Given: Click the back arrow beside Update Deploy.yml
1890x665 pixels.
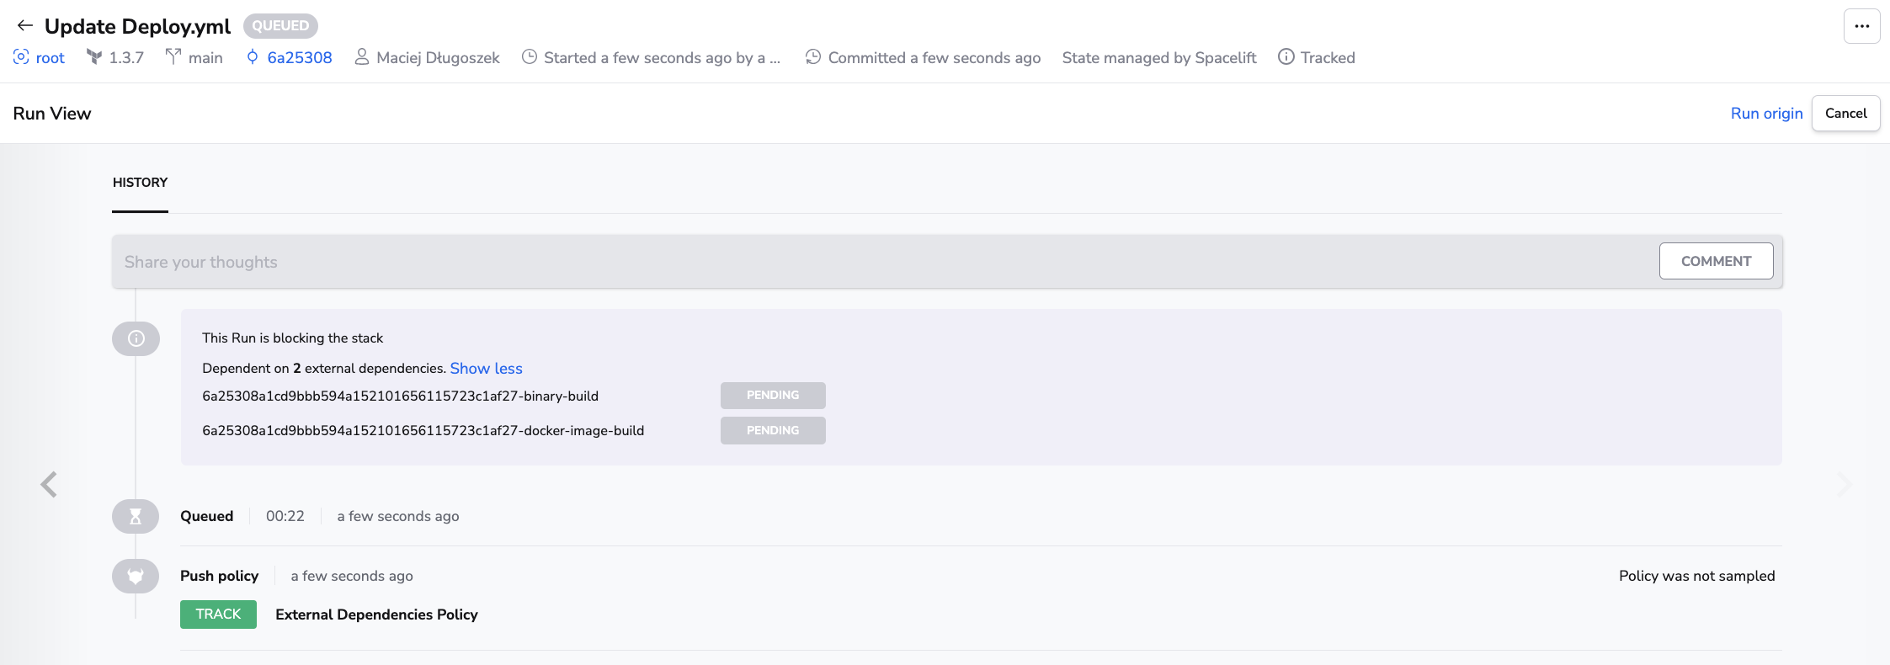Looking at the screenshot, I should tap(24, 26).
